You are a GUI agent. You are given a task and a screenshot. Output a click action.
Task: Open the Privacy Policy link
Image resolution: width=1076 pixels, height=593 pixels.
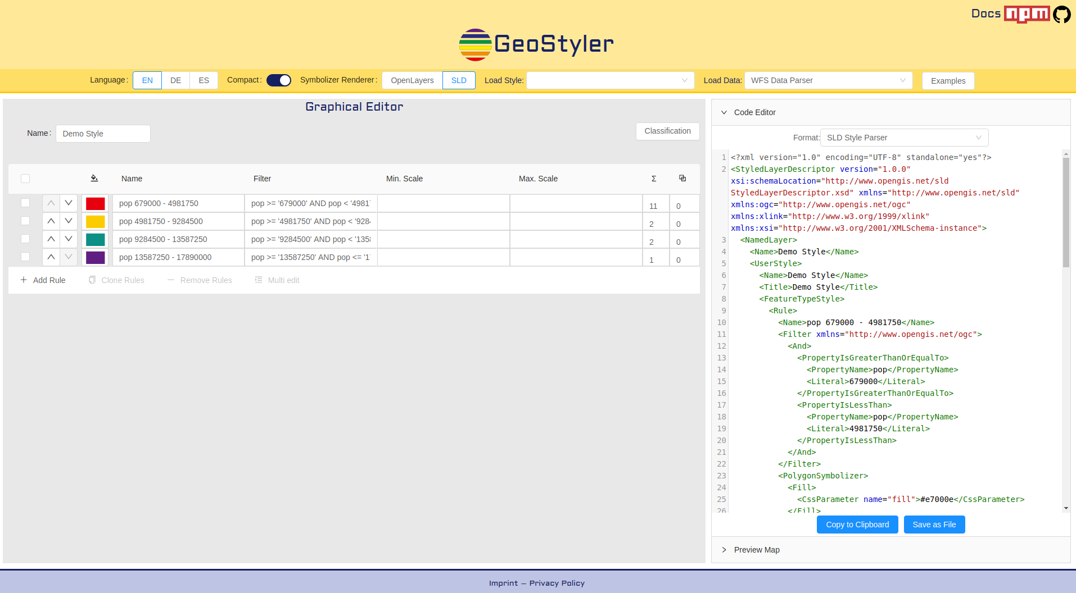click(x=557, y=583)
